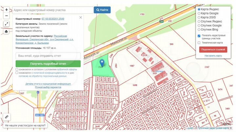Toggle fullscreen map view
The width and height of the screenshot is (236, 132).
tap(7, 24)
